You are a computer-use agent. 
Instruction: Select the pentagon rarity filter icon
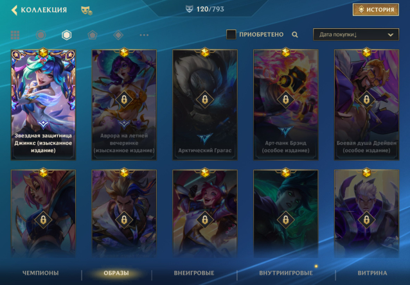tap(93, 35)
